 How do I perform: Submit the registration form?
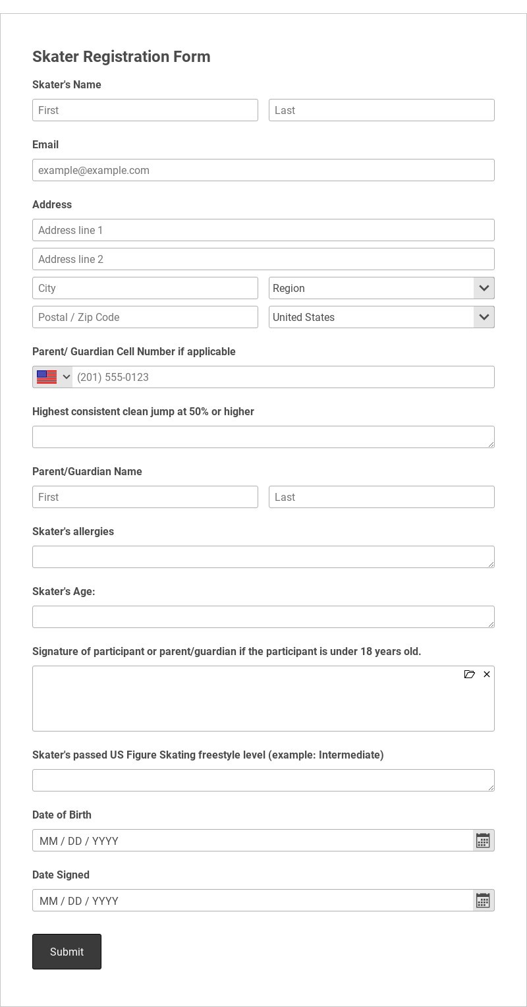point(67,952)
